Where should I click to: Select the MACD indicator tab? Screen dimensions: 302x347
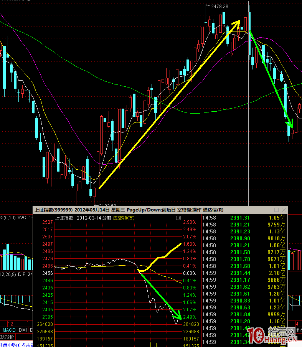(x=9, y=330)
